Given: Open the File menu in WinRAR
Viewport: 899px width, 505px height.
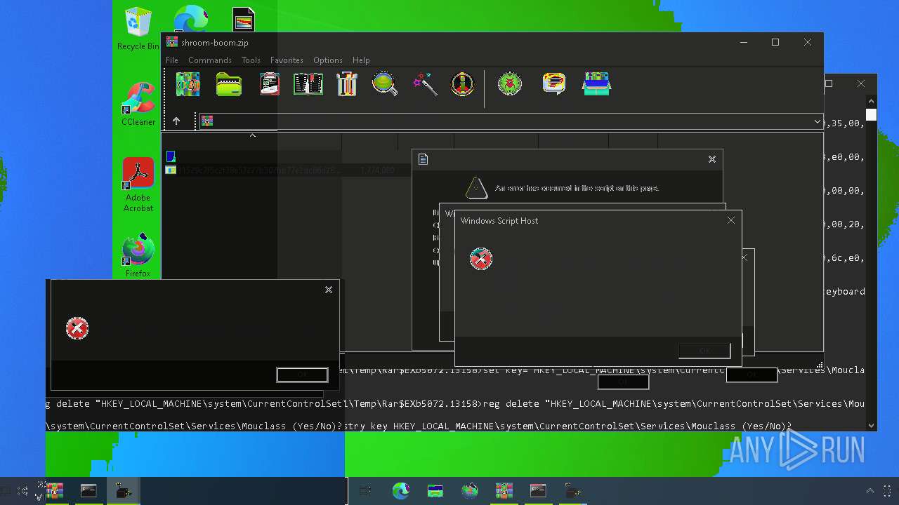Looking at the screenshot, I should 172,60.
